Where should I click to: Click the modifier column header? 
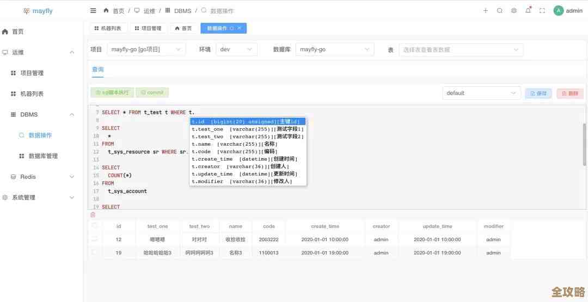pyautogui.click(x=493, y=226)
